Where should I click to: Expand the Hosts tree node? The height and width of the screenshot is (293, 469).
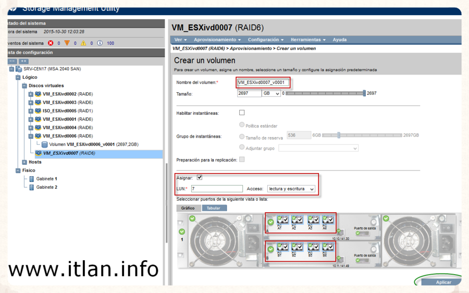pyautogui.click(x=24, y=162)
